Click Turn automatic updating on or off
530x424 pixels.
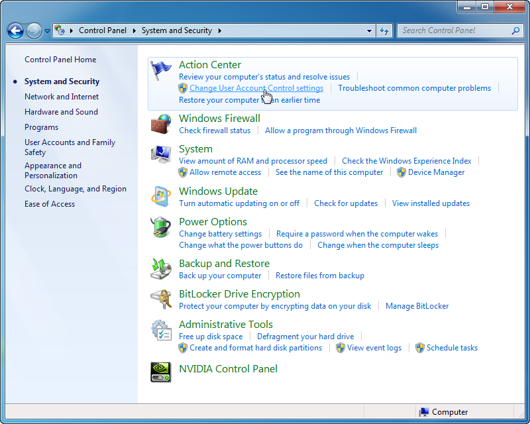tap(239, 203)
